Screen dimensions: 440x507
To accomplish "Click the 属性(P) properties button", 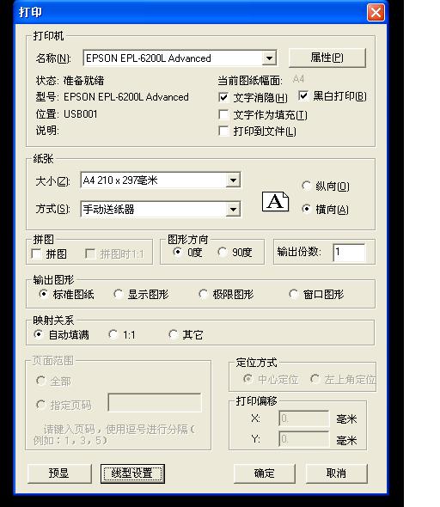I will pos(327,58).
